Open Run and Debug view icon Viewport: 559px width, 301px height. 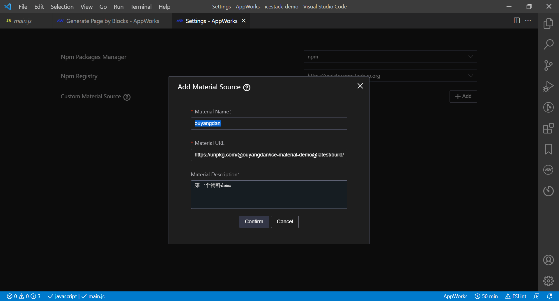tap(548, 86)
